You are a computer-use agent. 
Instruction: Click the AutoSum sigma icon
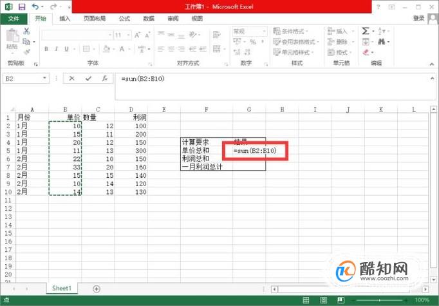pos(366,31)
